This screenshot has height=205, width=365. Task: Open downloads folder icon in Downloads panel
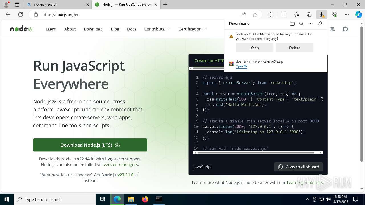pos(292,24)
